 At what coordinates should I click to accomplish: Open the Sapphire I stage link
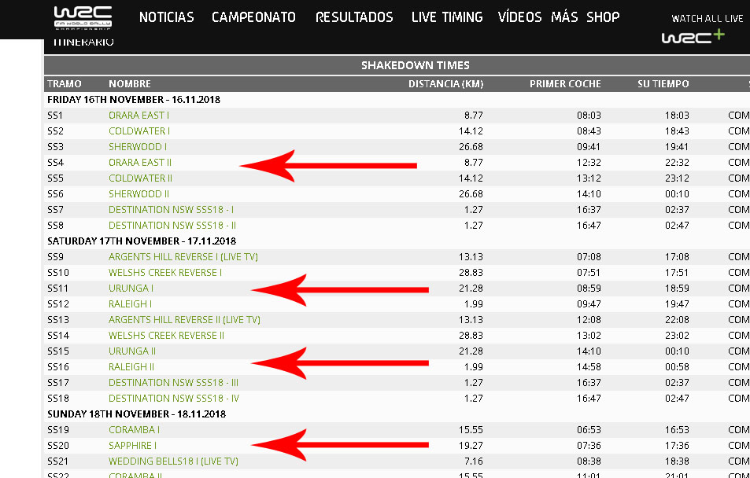click(x=132, y=446)
